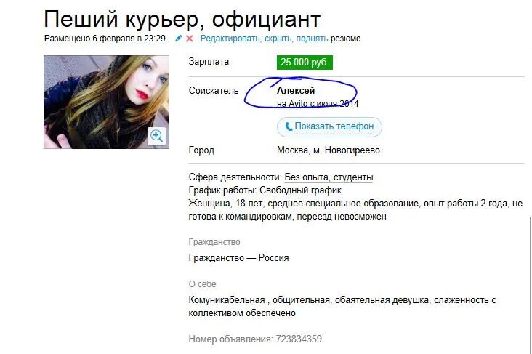Click the поднять link
Image resolution: width=532 pixels, height=354 pixels.
click(312, 39)
